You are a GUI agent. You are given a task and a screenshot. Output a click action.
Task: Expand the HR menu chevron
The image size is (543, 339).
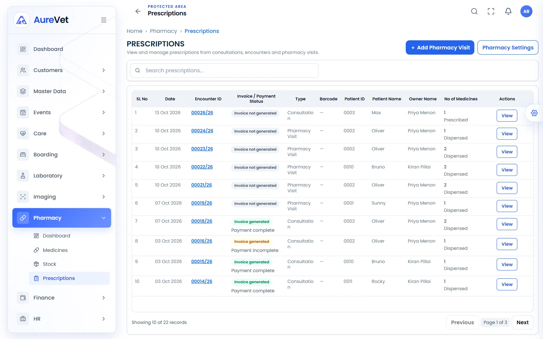click(x=103, y=319)
